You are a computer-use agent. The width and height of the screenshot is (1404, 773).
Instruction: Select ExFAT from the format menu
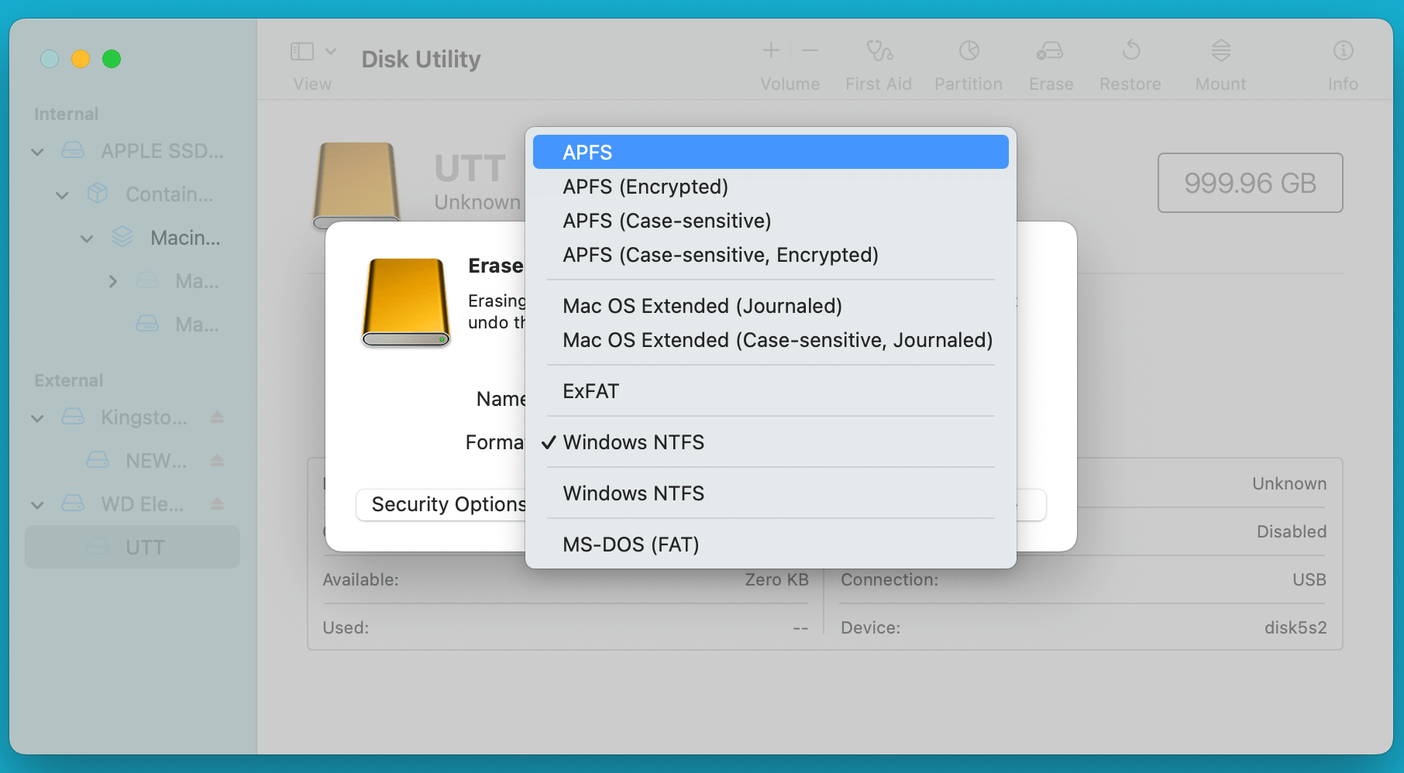590,391
